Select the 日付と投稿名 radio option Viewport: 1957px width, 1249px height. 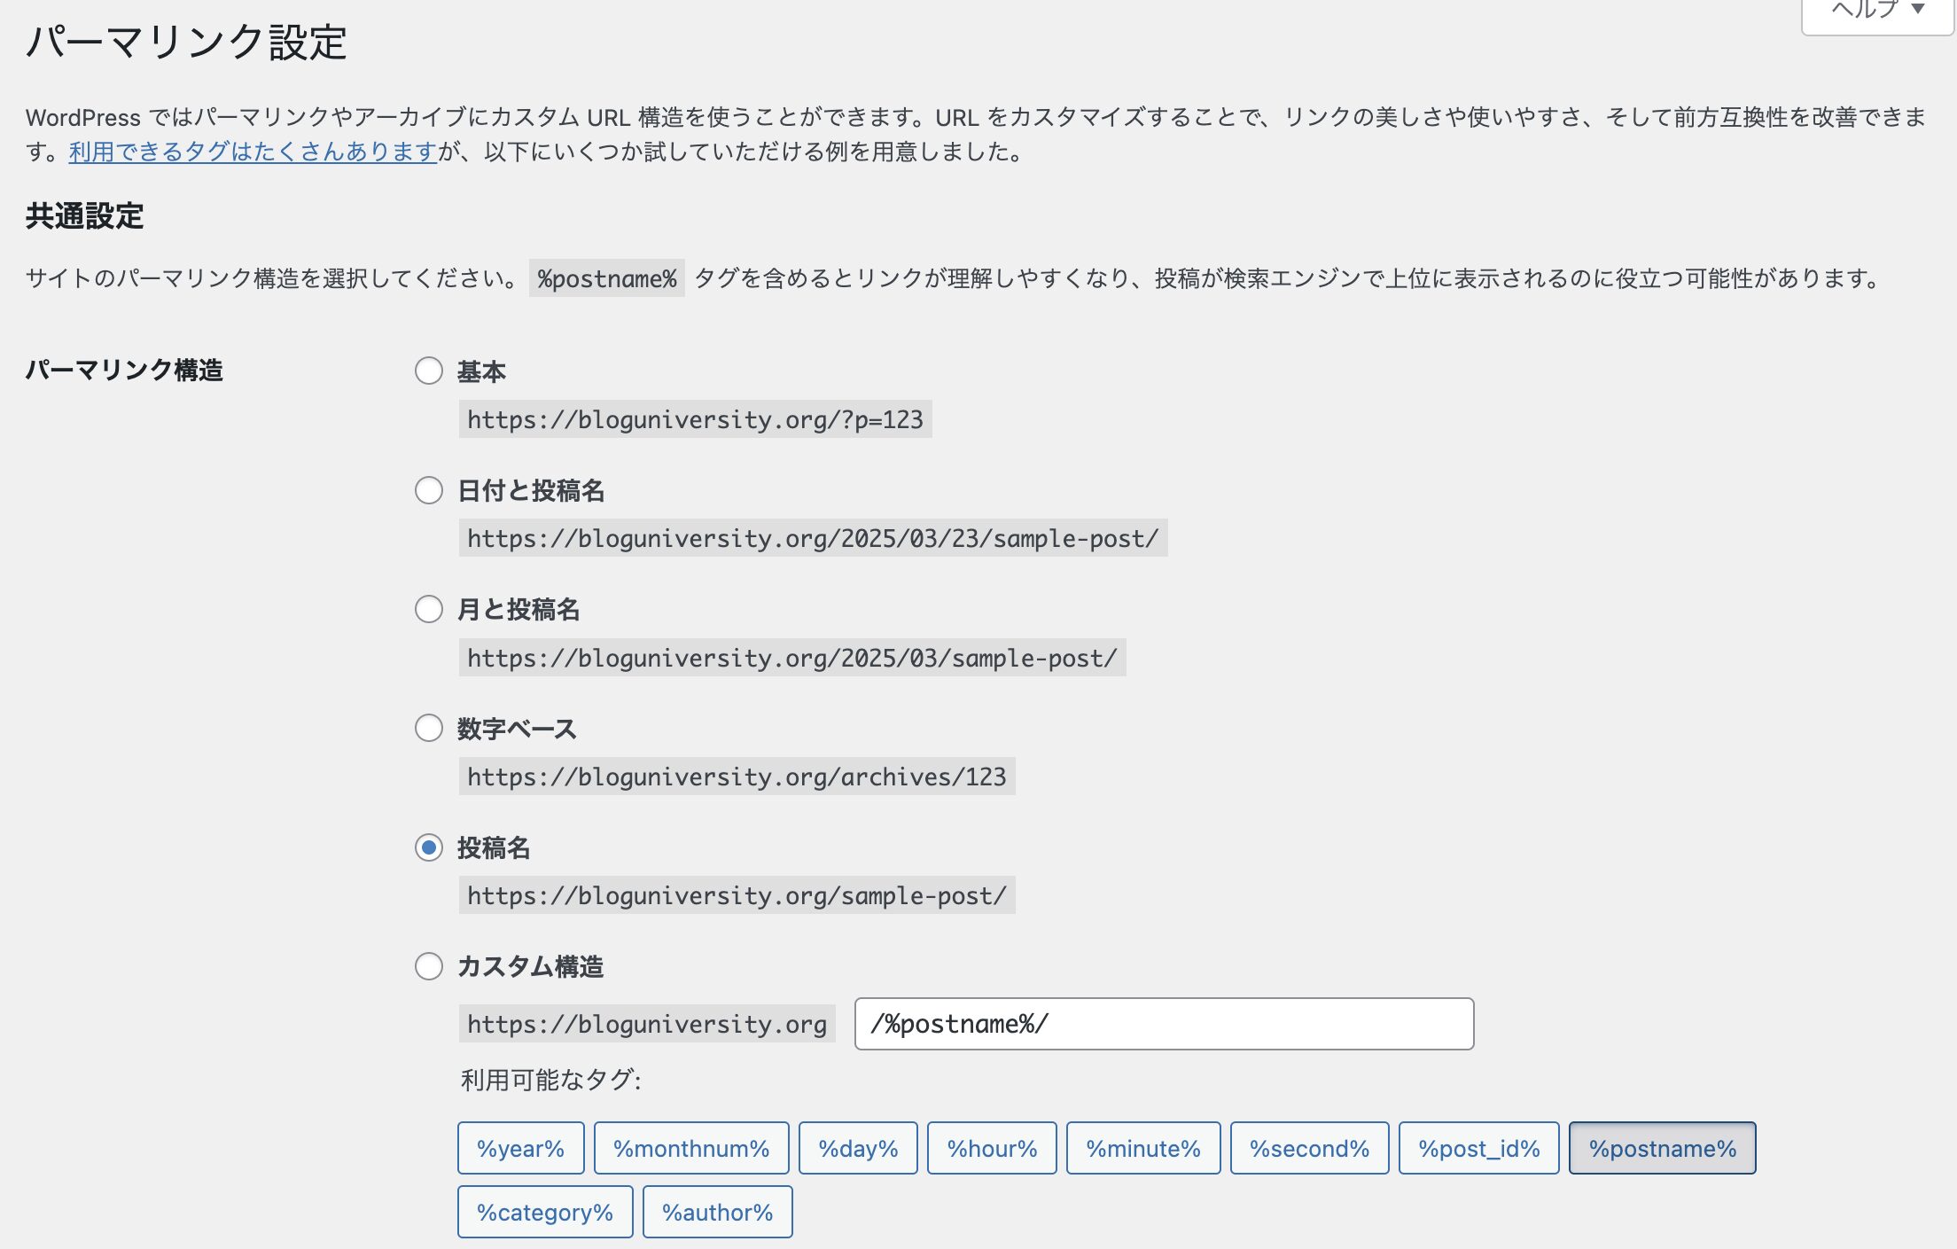tap(429, 490)
